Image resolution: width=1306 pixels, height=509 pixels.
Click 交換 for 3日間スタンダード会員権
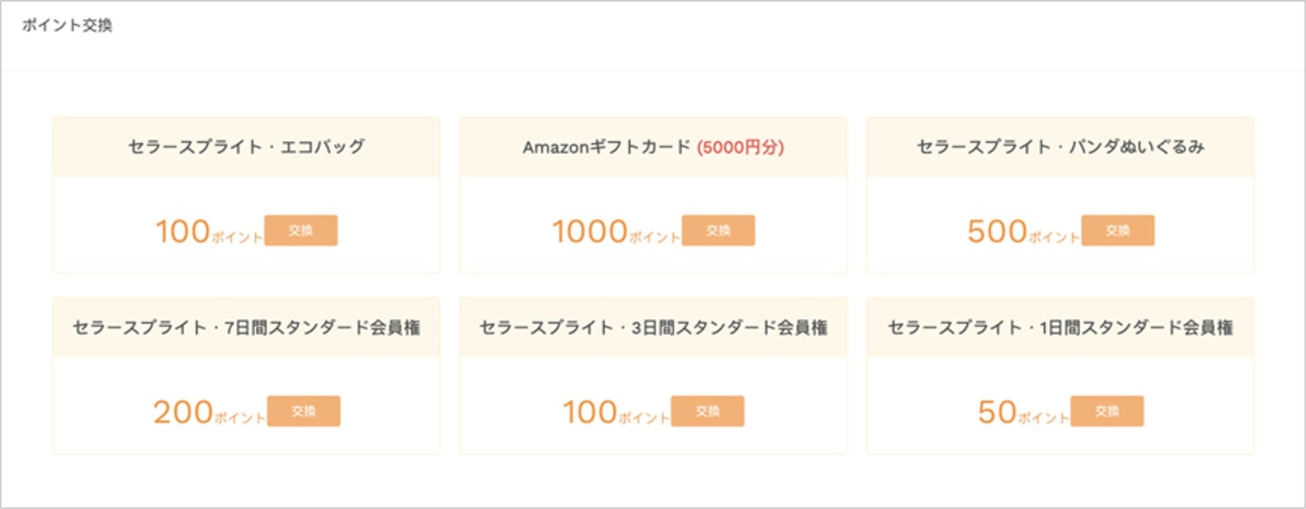(707, 411)
